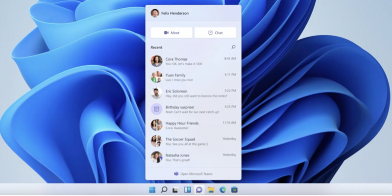Open Microsoft Store from the taskbar
This screenshot has width=392, height=196.
234,190
